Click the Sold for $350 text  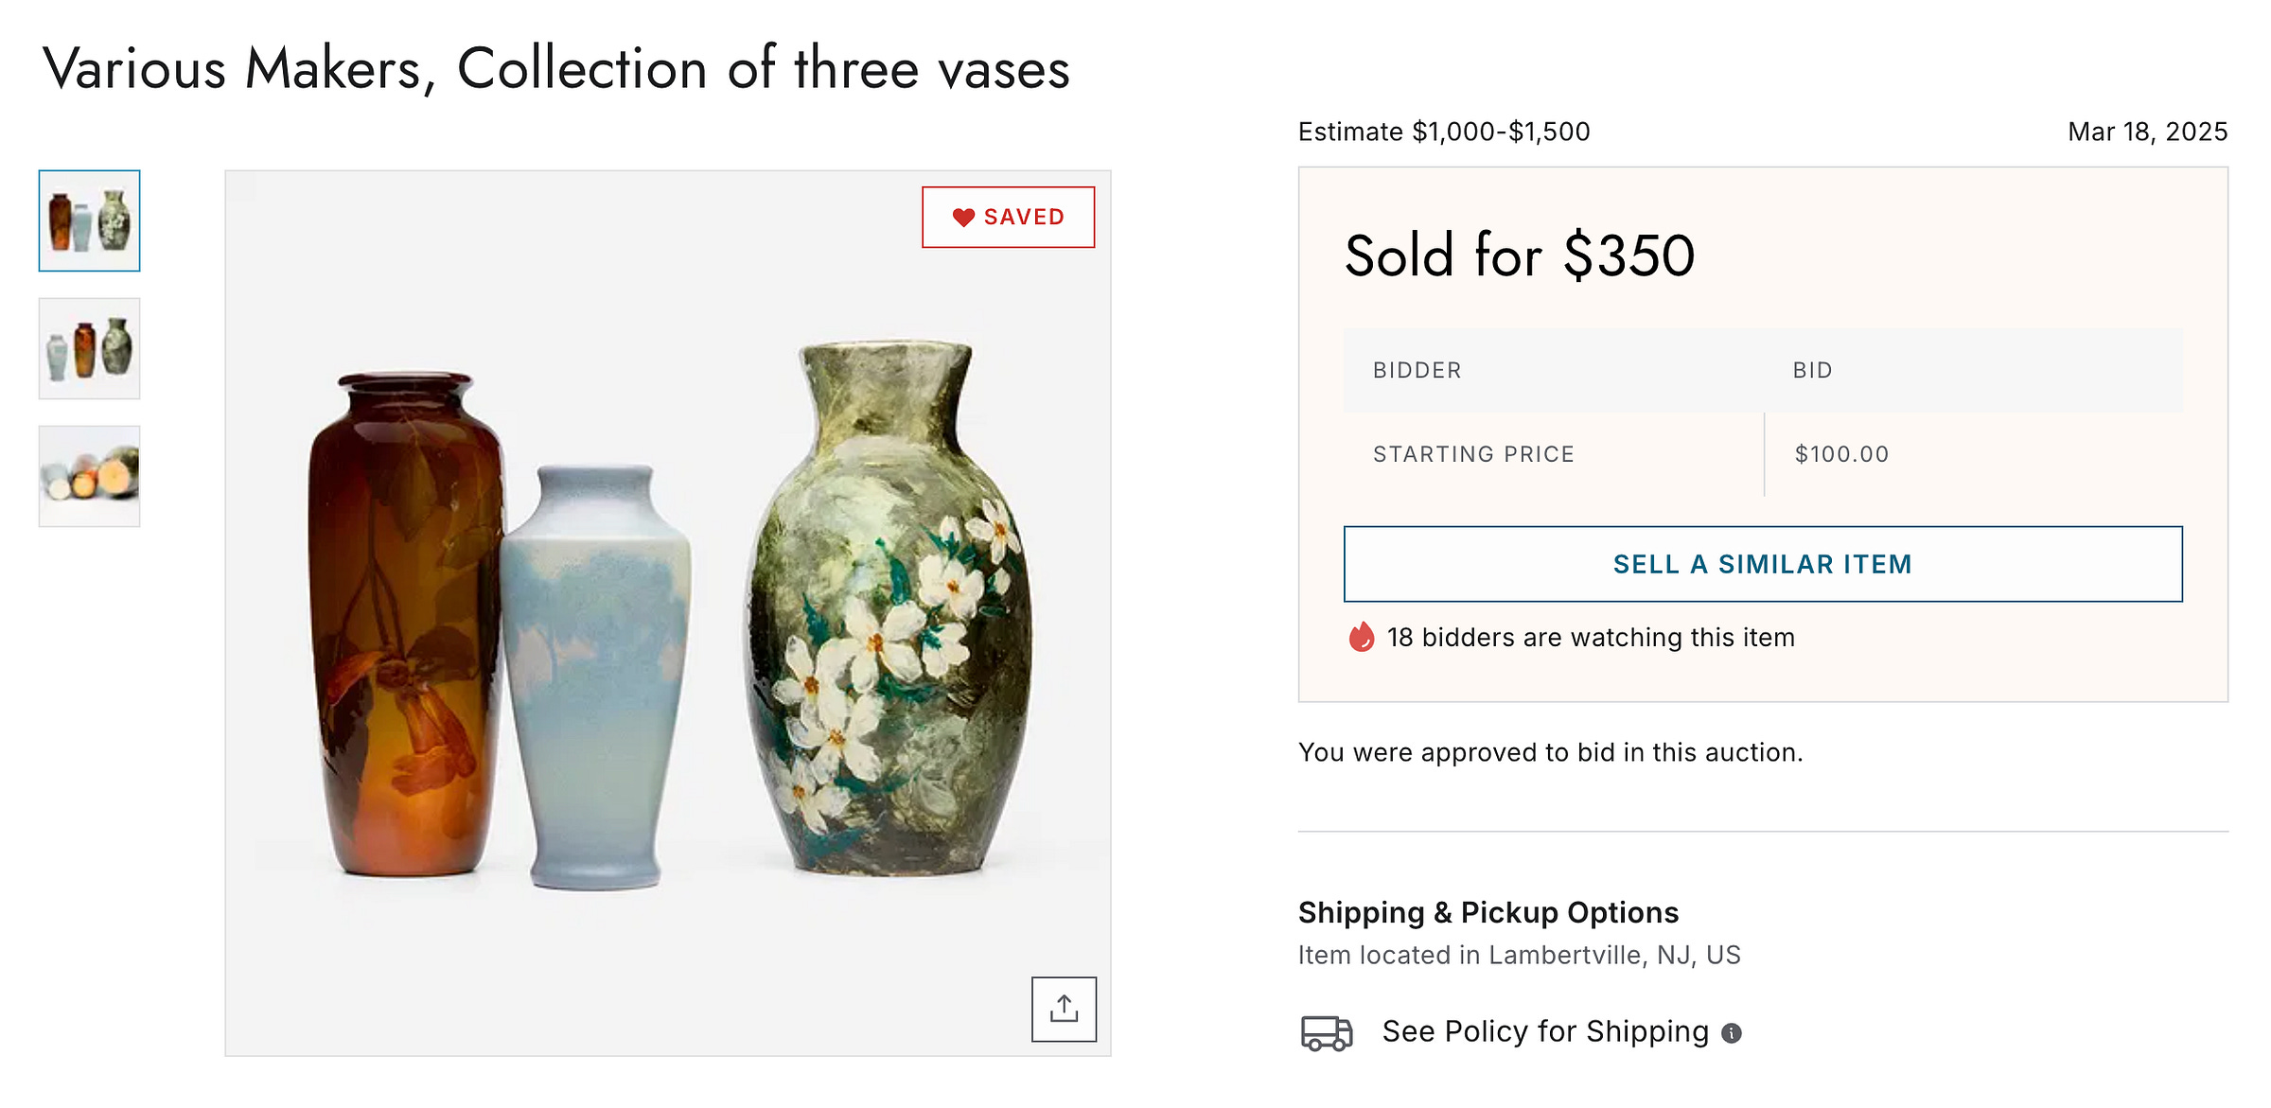(x=1520, y=255)
